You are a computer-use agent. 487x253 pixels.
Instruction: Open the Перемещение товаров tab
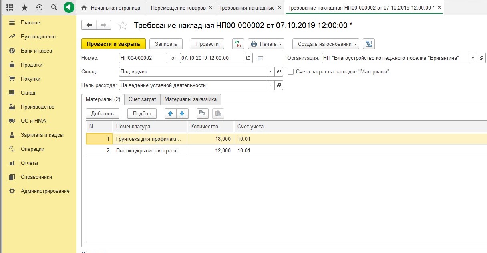(178, 8)
